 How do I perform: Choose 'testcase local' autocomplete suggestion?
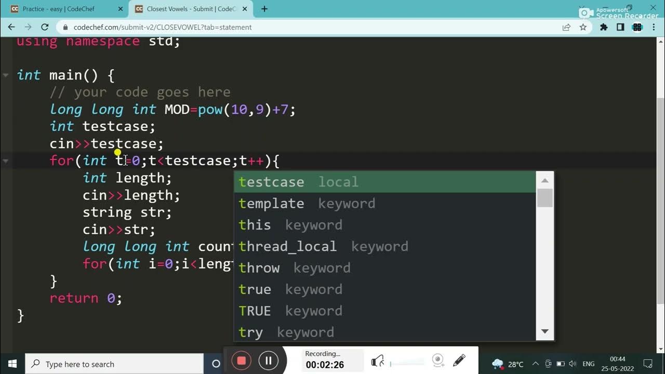tap(384, 182)
